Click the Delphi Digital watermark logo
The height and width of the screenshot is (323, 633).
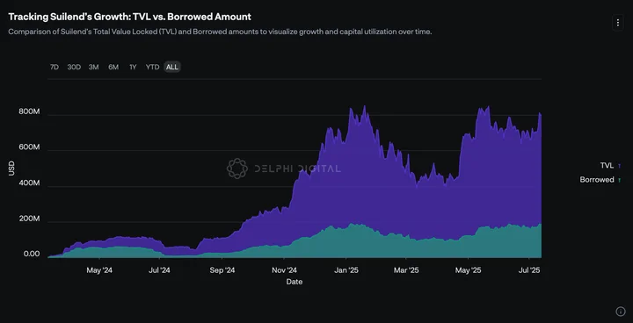[x=237, y=169]
